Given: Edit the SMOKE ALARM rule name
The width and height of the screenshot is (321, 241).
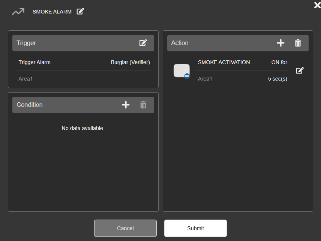Looking at the screenshot, I should coord(80,11).
